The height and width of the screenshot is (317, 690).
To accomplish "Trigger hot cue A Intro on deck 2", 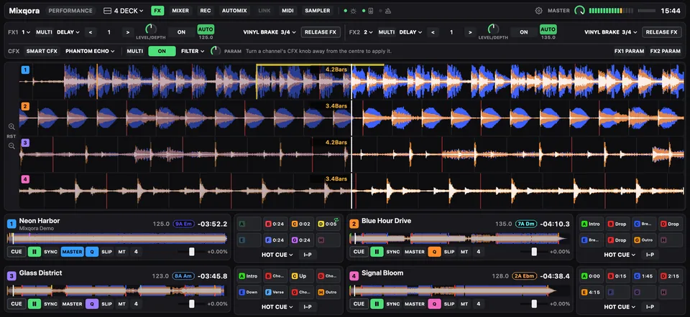I will pos(591,224).
